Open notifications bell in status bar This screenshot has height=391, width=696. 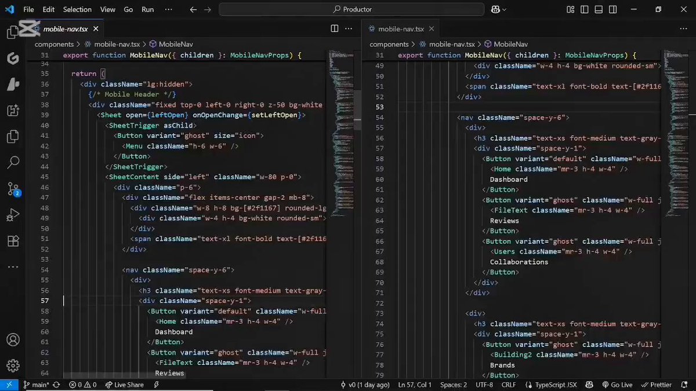click(x=685, y=385)
